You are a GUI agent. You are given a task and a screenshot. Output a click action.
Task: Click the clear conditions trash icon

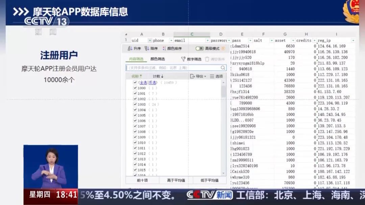207,60
